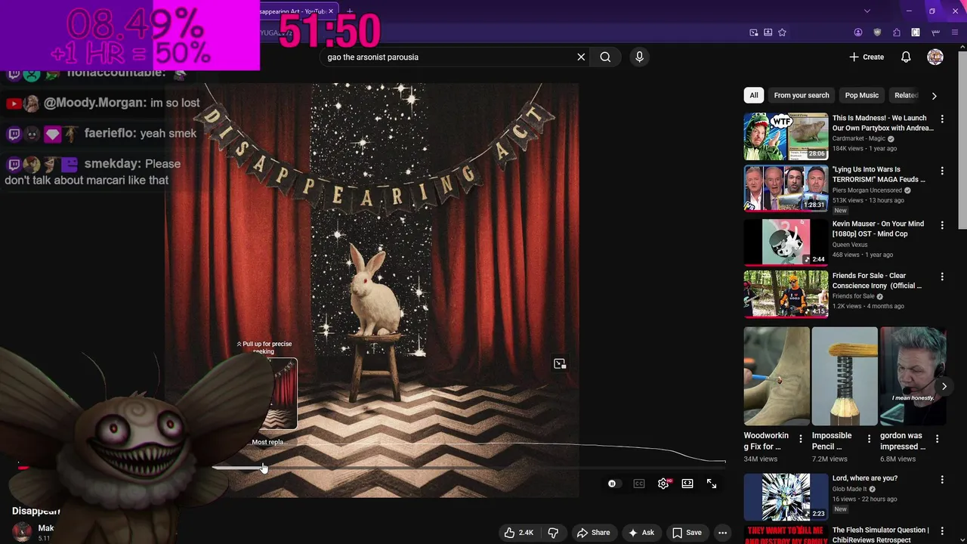Show next Shorts with the arrow
Screen dimensions: 967x544
tap(944, 386)
